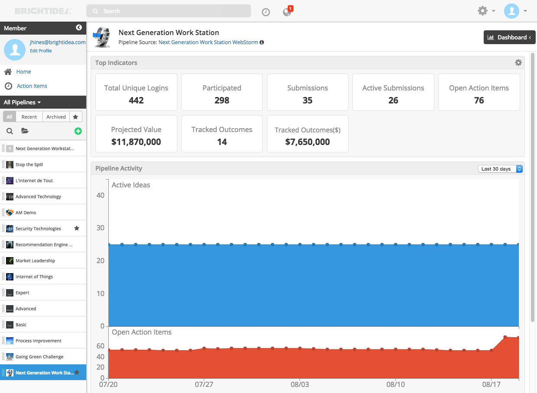Click the Market Leadership thumbnail icon
This screenshot has height=393, width=537.
[10, 261]
